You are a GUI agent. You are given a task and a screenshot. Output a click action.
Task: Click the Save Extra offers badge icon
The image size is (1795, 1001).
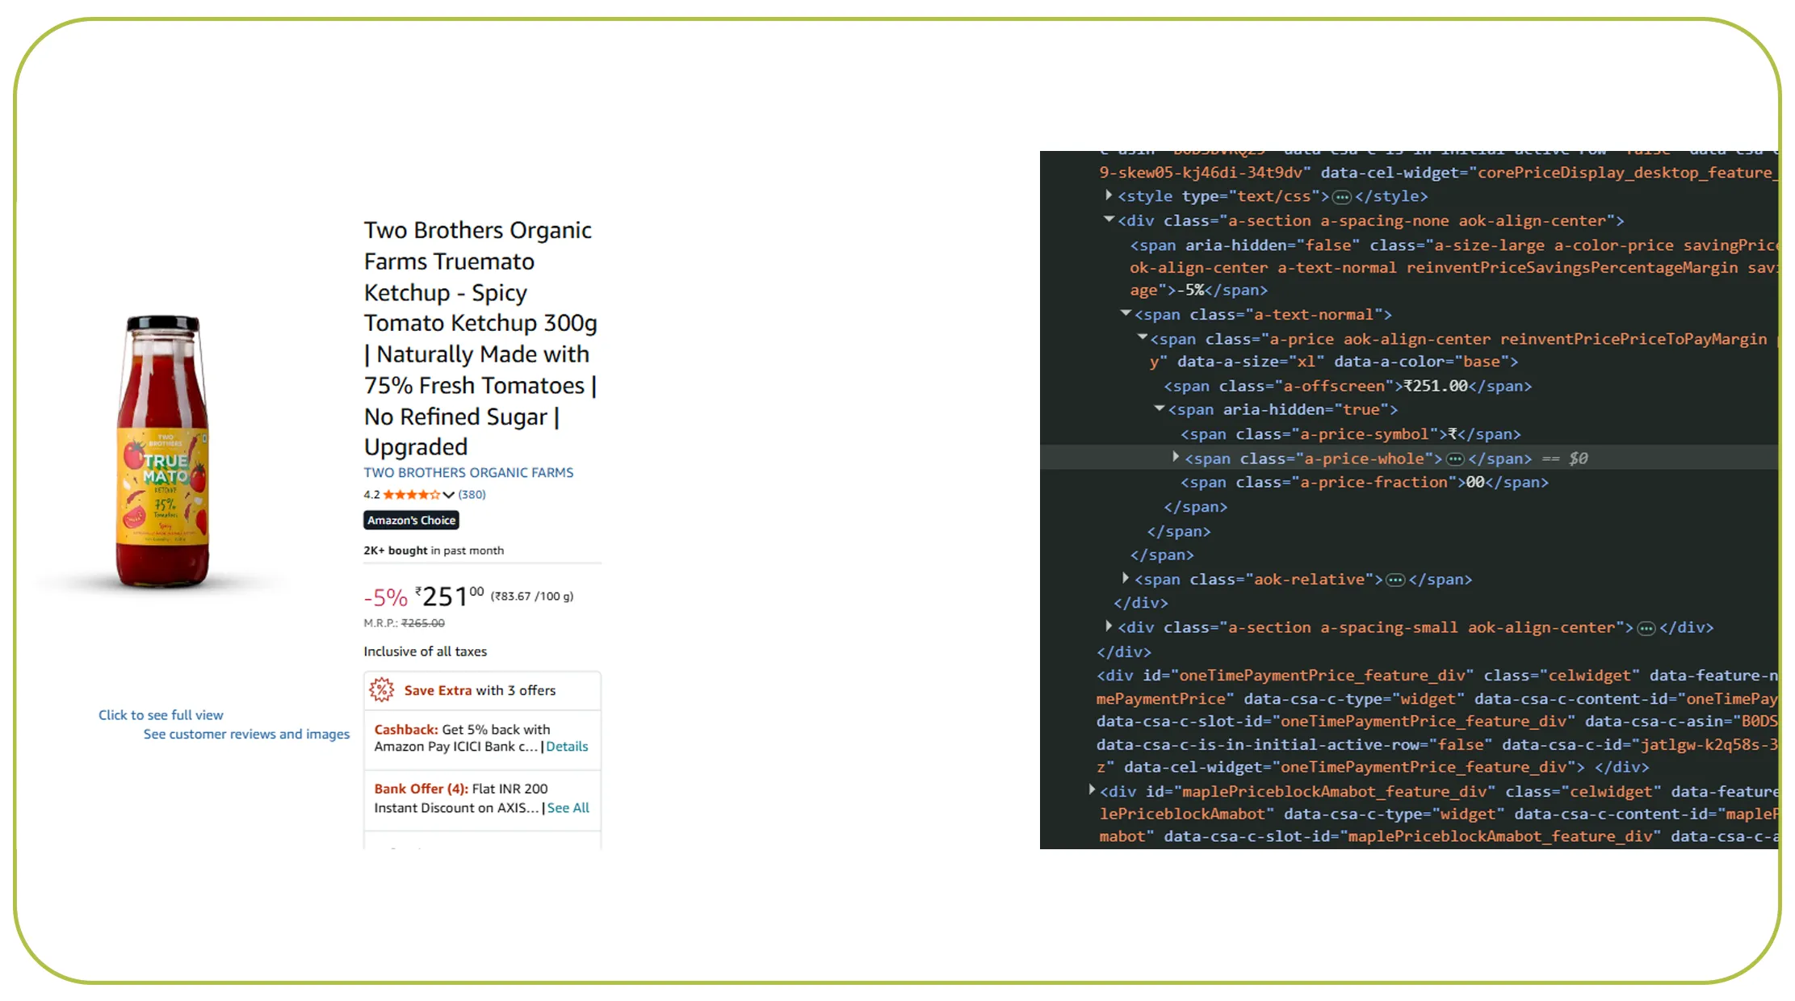[x=382, y=690]
